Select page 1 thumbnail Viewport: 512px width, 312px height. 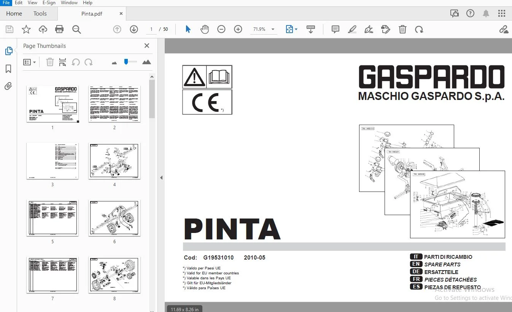pyautogui.click(x=52, y=104)
